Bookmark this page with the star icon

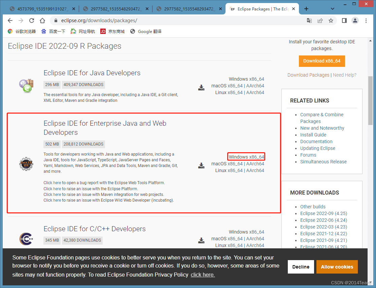[x=331, y=20]
